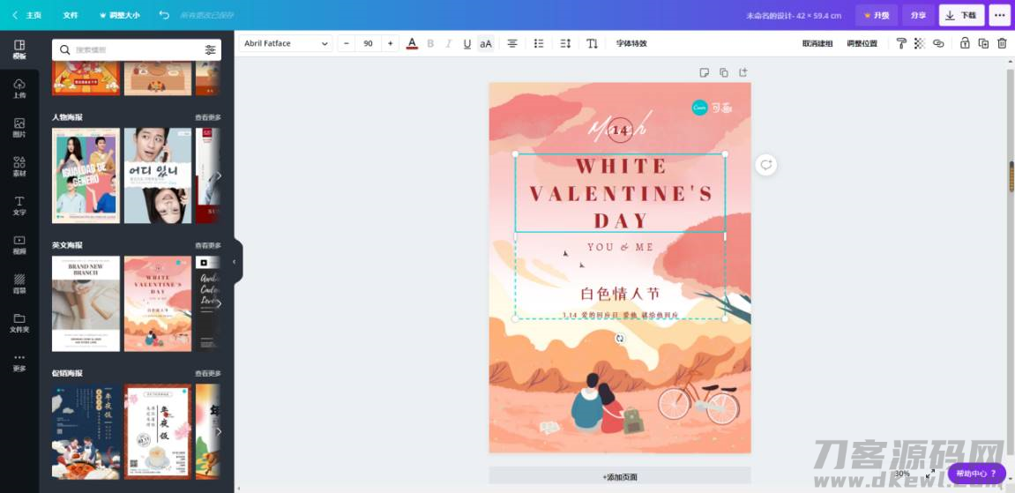Viewport: 1015px width, 493px height.
Task: Open the comment bubble beside canvas
Action: [765, 164]
